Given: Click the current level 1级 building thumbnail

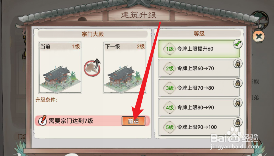Looking at the screenshot, I should coord(60,67).
